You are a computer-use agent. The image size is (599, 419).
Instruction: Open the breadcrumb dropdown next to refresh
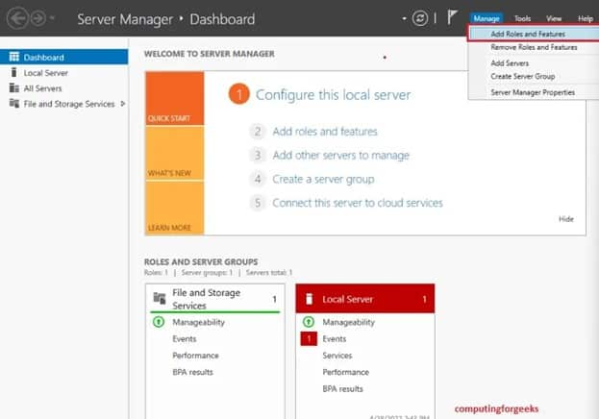[x=404, y=18]
